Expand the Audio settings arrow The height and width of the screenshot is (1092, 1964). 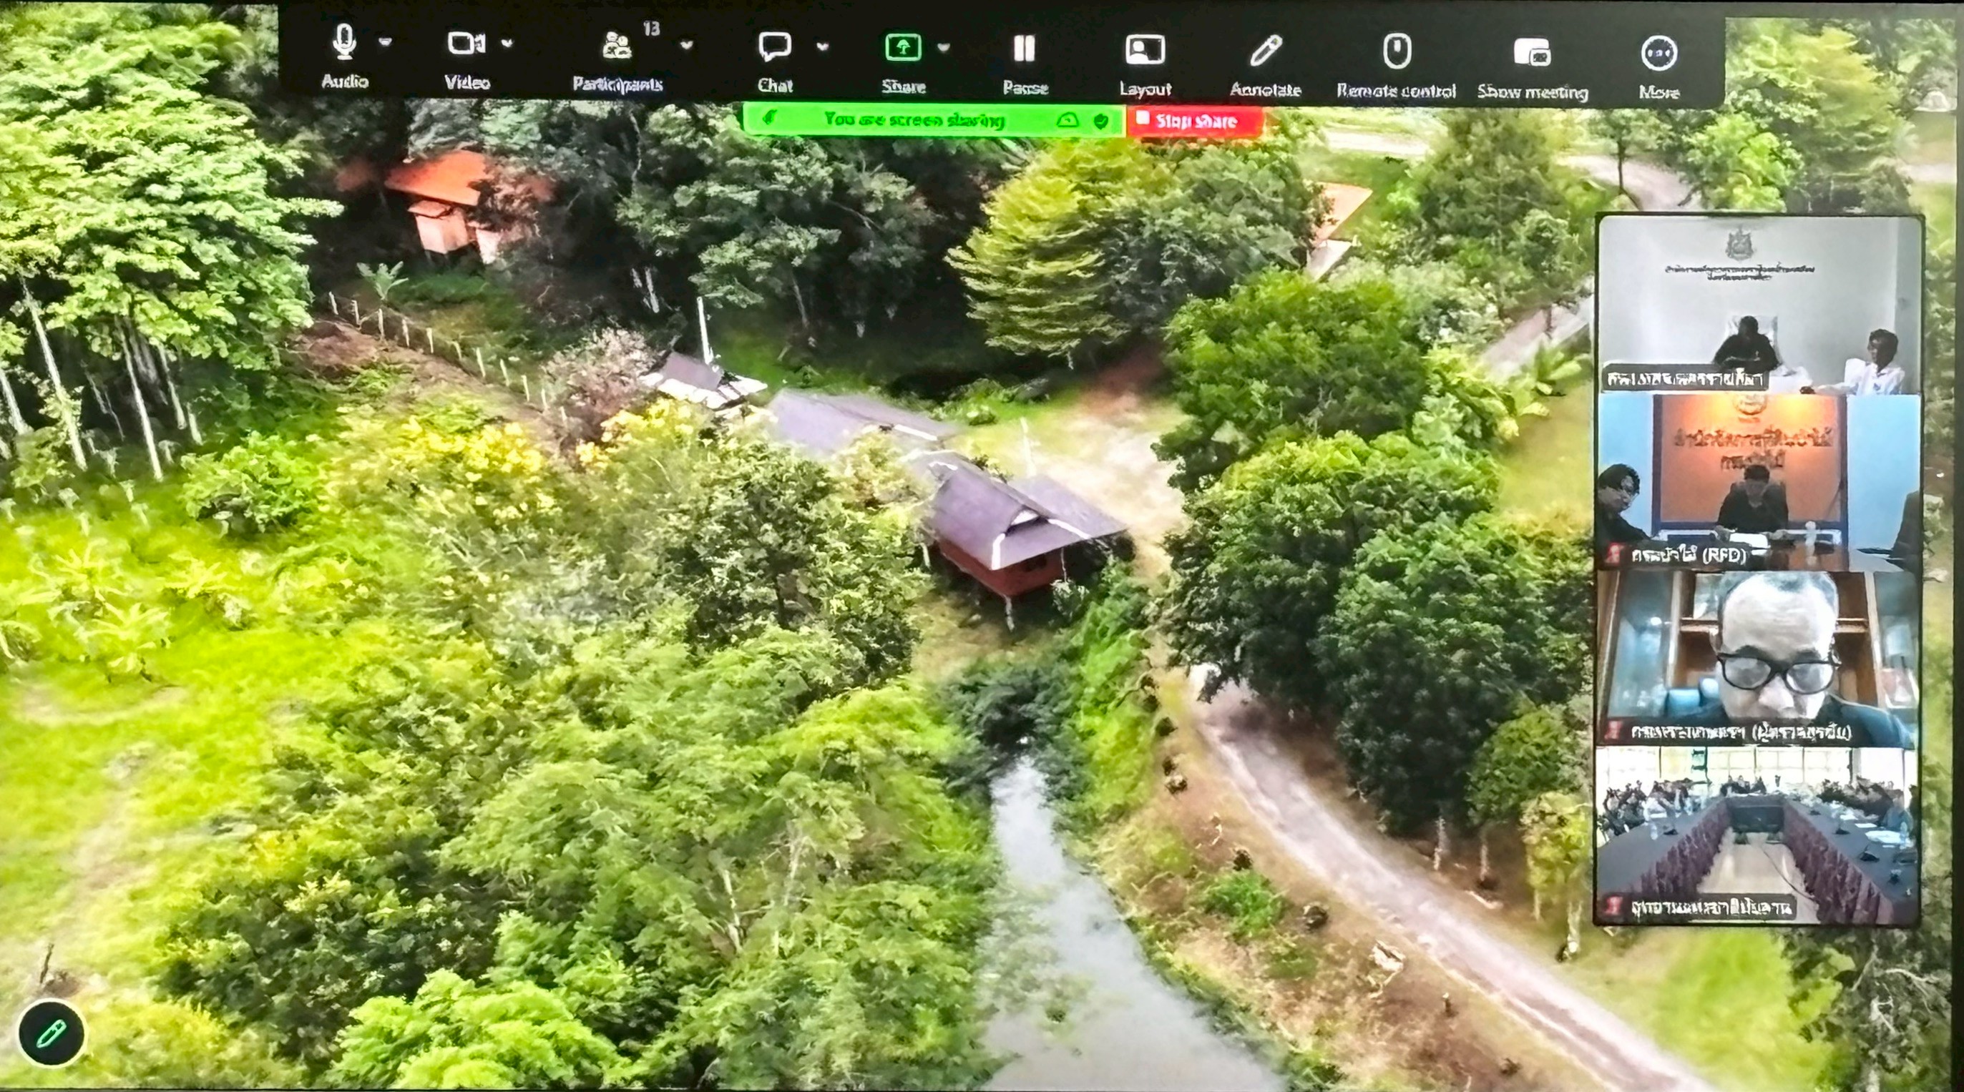385,42
